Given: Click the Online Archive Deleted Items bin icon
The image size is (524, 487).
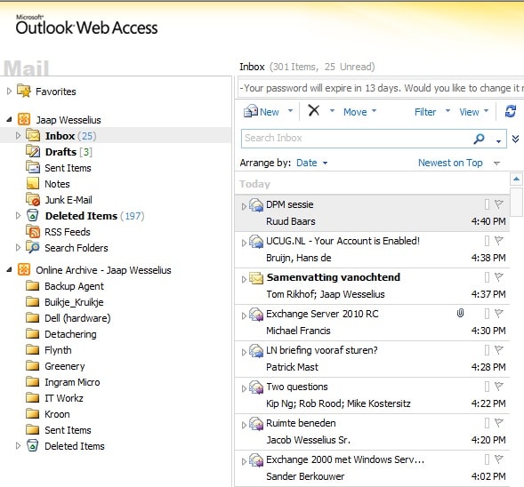Looking at the screenshot, I should coord(32,445).
